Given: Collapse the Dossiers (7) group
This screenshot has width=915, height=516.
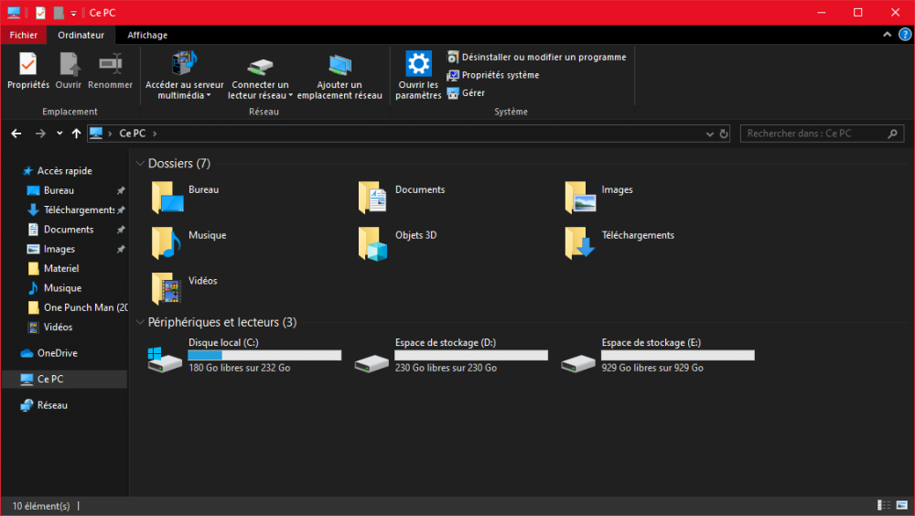Looking at the screenshot, I should pyautogui.click(x=140, y=164).
